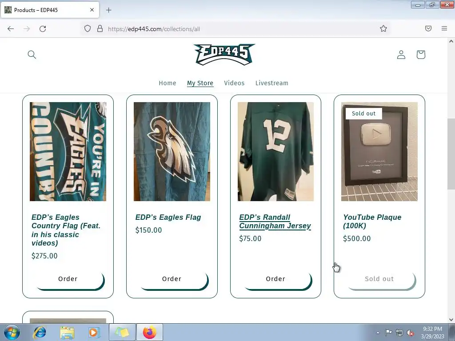455x341 pixels.
Task: Bookmark this page with the star icon
Action: (x=383, y=28)
